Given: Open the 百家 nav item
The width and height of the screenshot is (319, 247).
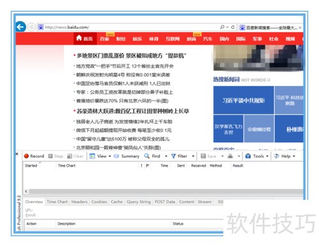Looking at the screenshot, I should 105,39.
